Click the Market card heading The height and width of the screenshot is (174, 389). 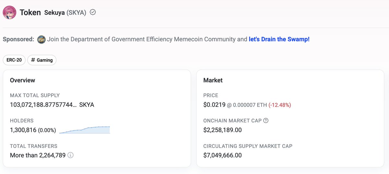click(x=213, y=80)
